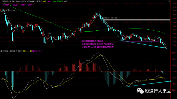This screenshot has height=99, width=177.
Task: Click the cyan arrow tip on price trendline
Action: tap(166, 48)
